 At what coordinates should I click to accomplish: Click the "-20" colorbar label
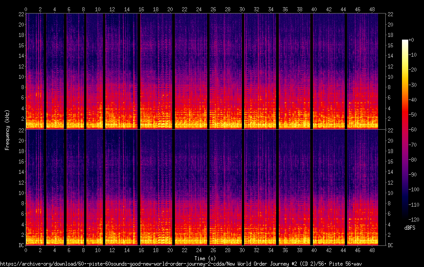click(x=412, y=70)
